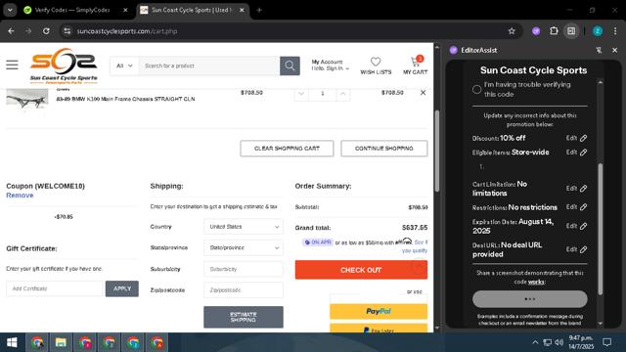Open the tab search dropdown arrow
This screenshot has height=352, width=626.
click(x=10, y=10)
